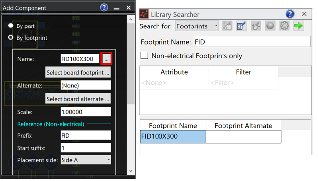This screenshot has height=181, width=318.
Task: Click the part editor icon in Library Searcher
Action: click(x=227, y=26)
